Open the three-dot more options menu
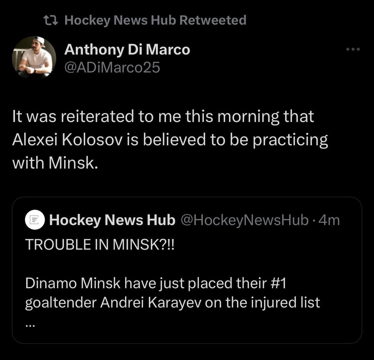Image resolution: width=374 pixels, height=360 pixels. 353,50
